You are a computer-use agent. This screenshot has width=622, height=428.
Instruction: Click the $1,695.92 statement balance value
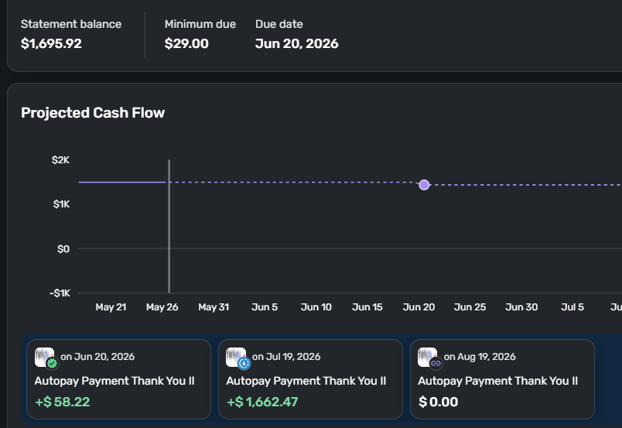[51, 43]
